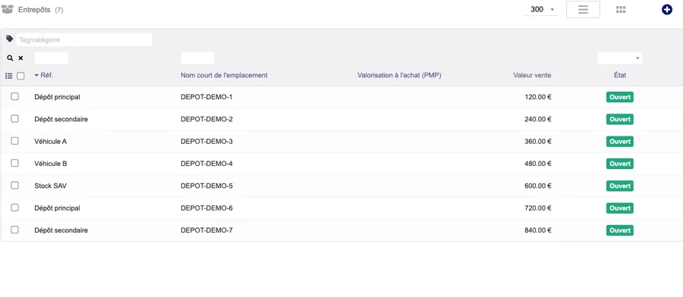Open the 300 results-per-page dropdown
The height and width of the screenshot is (297, 683).
pyautogui.click(x=540, y=10)
